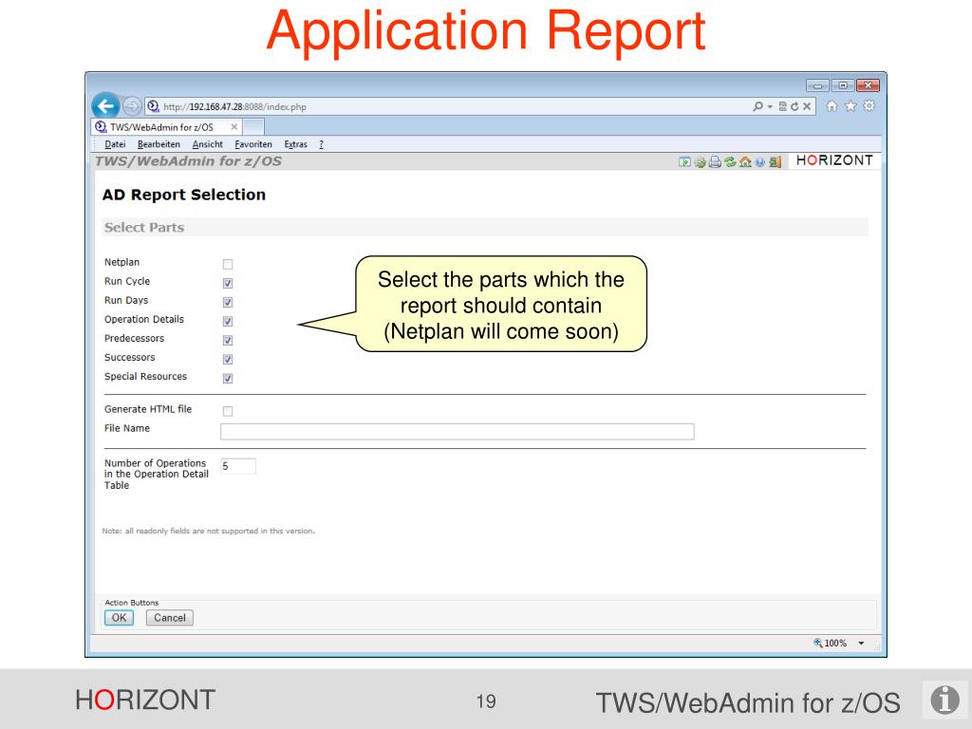Click the compatibility view icon in address bar
972x729 pixels.
(783, 106)
